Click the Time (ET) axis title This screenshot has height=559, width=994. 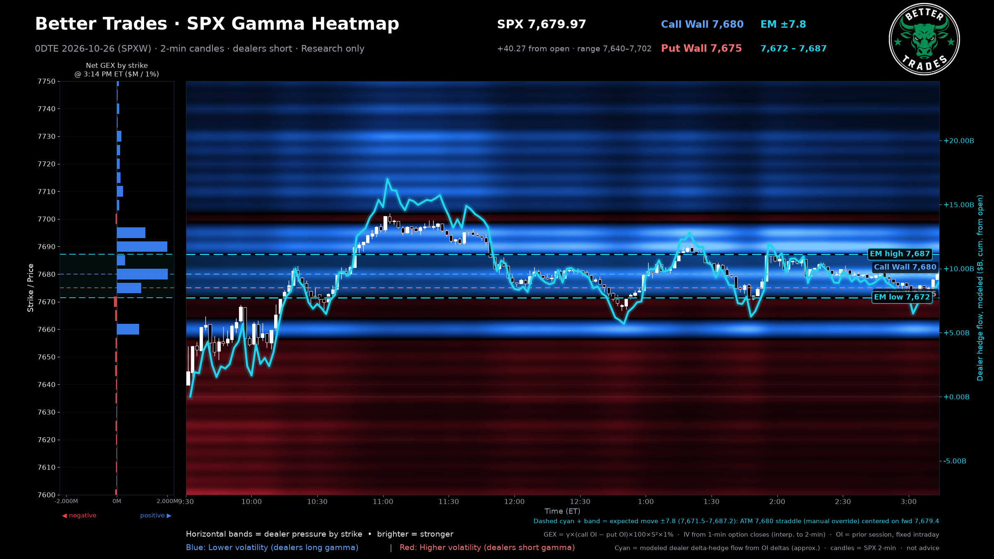click(562, 511)
